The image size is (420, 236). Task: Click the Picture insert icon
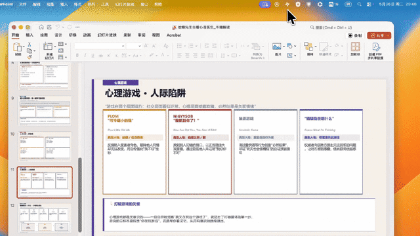[277, 47]
